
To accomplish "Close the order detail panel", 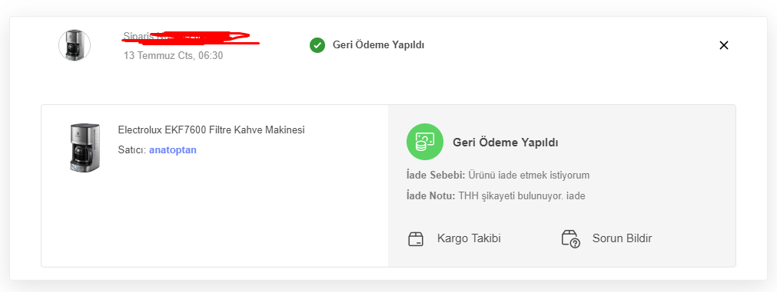I will 723,45.
